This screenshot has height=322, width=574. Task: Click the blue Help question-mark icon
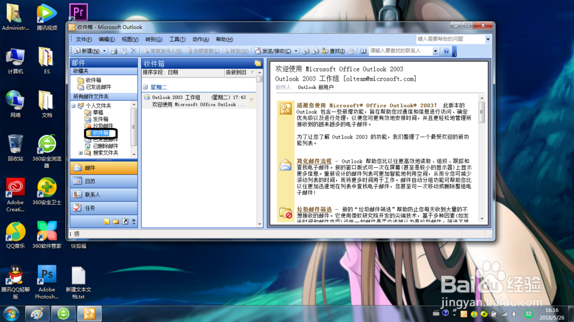click(446, 51)
